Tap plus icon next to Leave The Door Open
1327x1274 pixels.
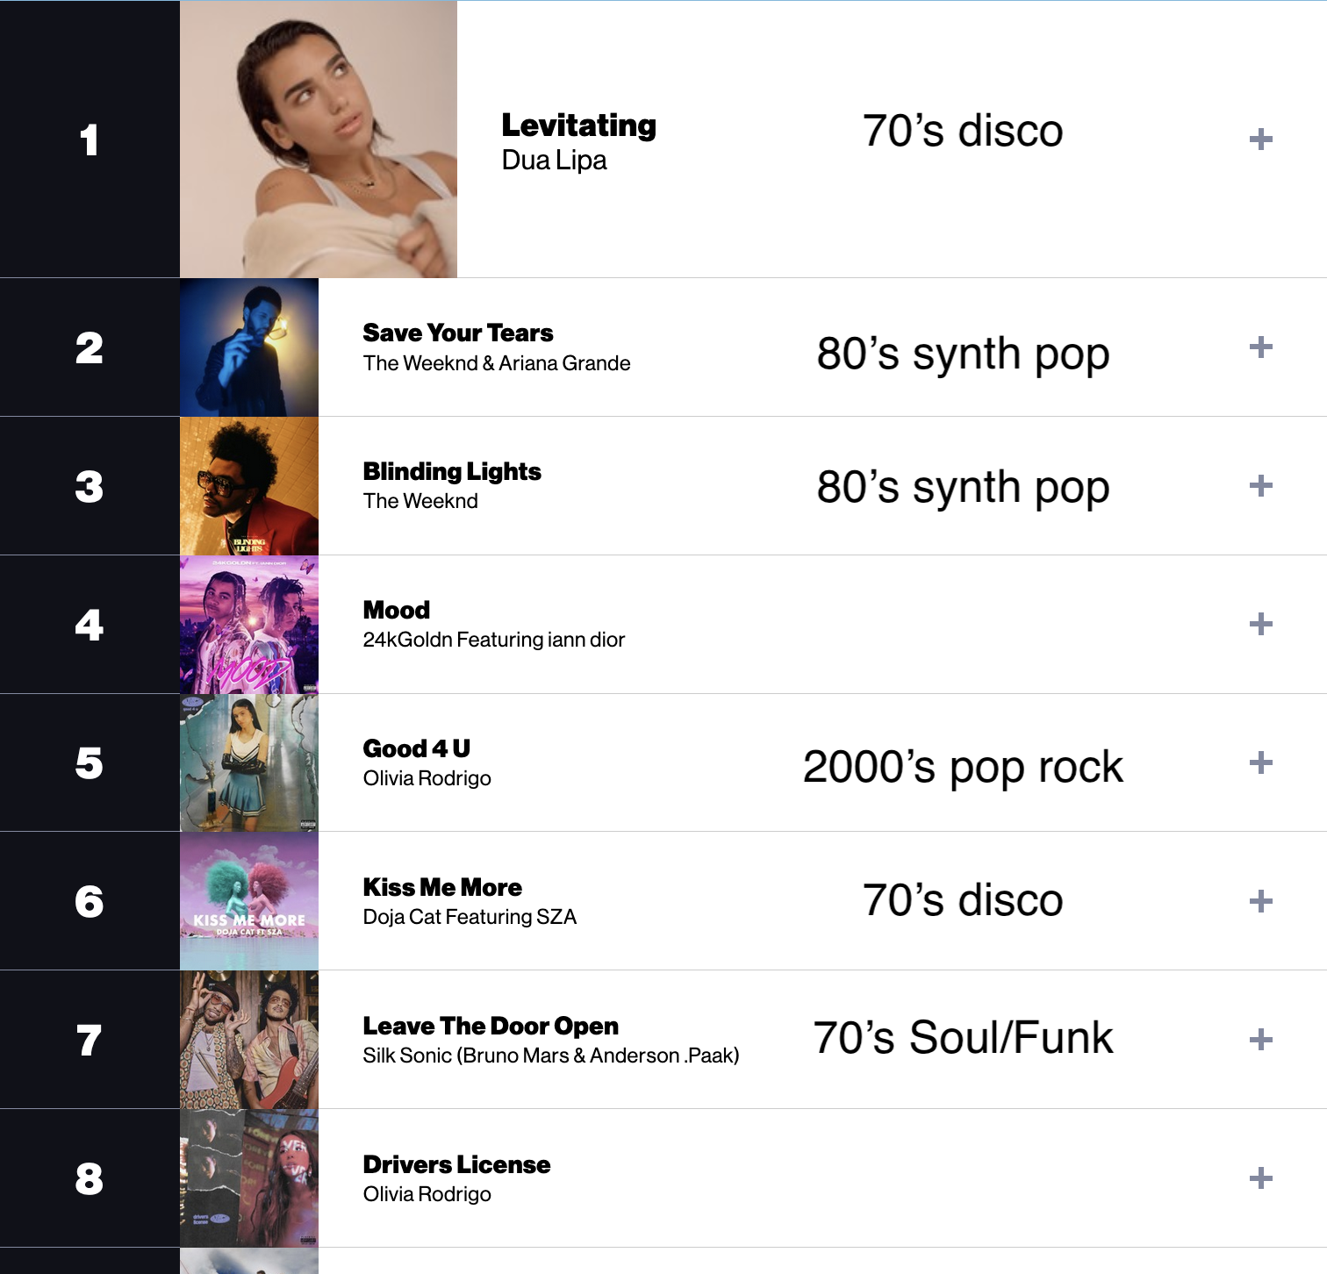pyautogui.click(x=1260, y=1041)
